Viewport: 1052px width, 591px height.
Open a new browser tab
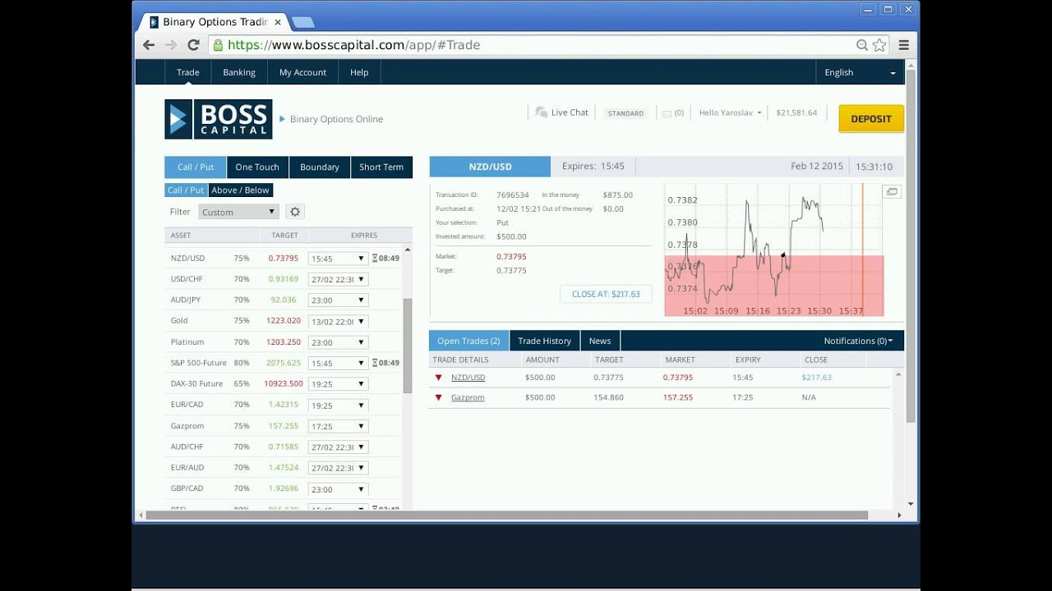[302, 22]
